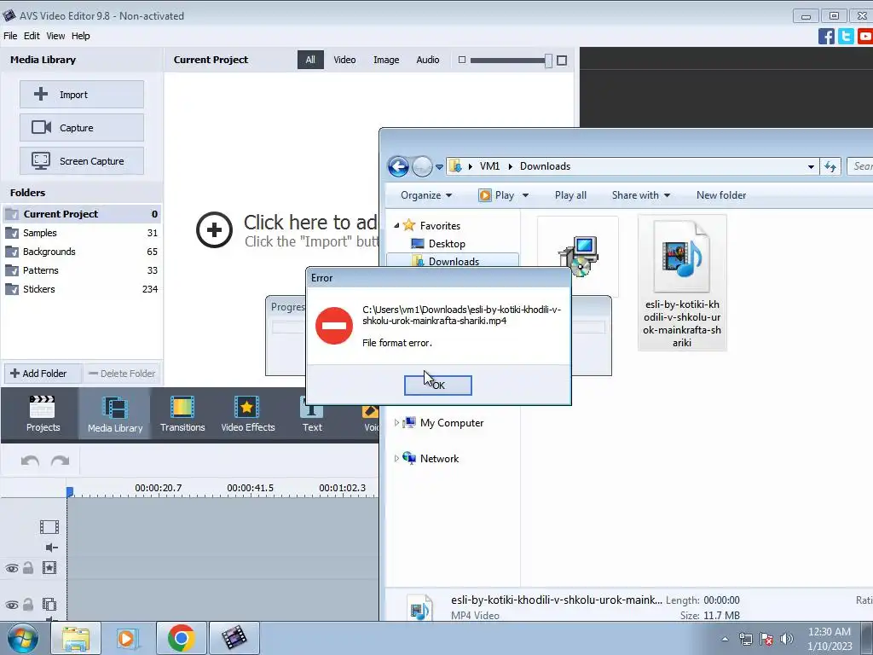Viewport: 873px width, 655px height.
Task: Click the effects track star icon
Action: pyautogui.click(x=49, y=567)
